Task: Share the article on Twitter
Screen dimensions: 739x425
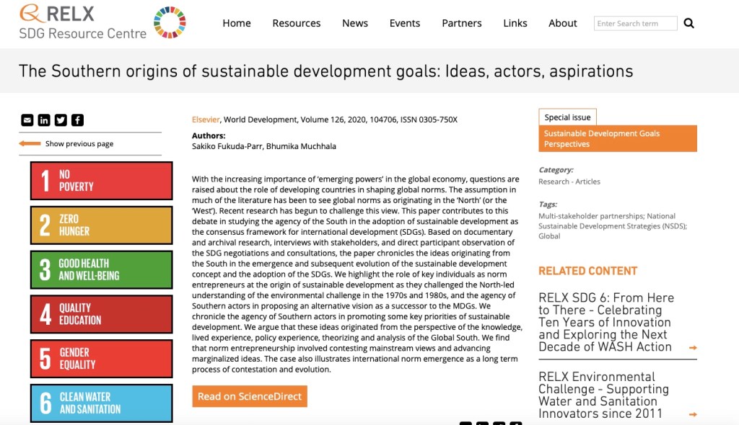Action: [61, 120]
